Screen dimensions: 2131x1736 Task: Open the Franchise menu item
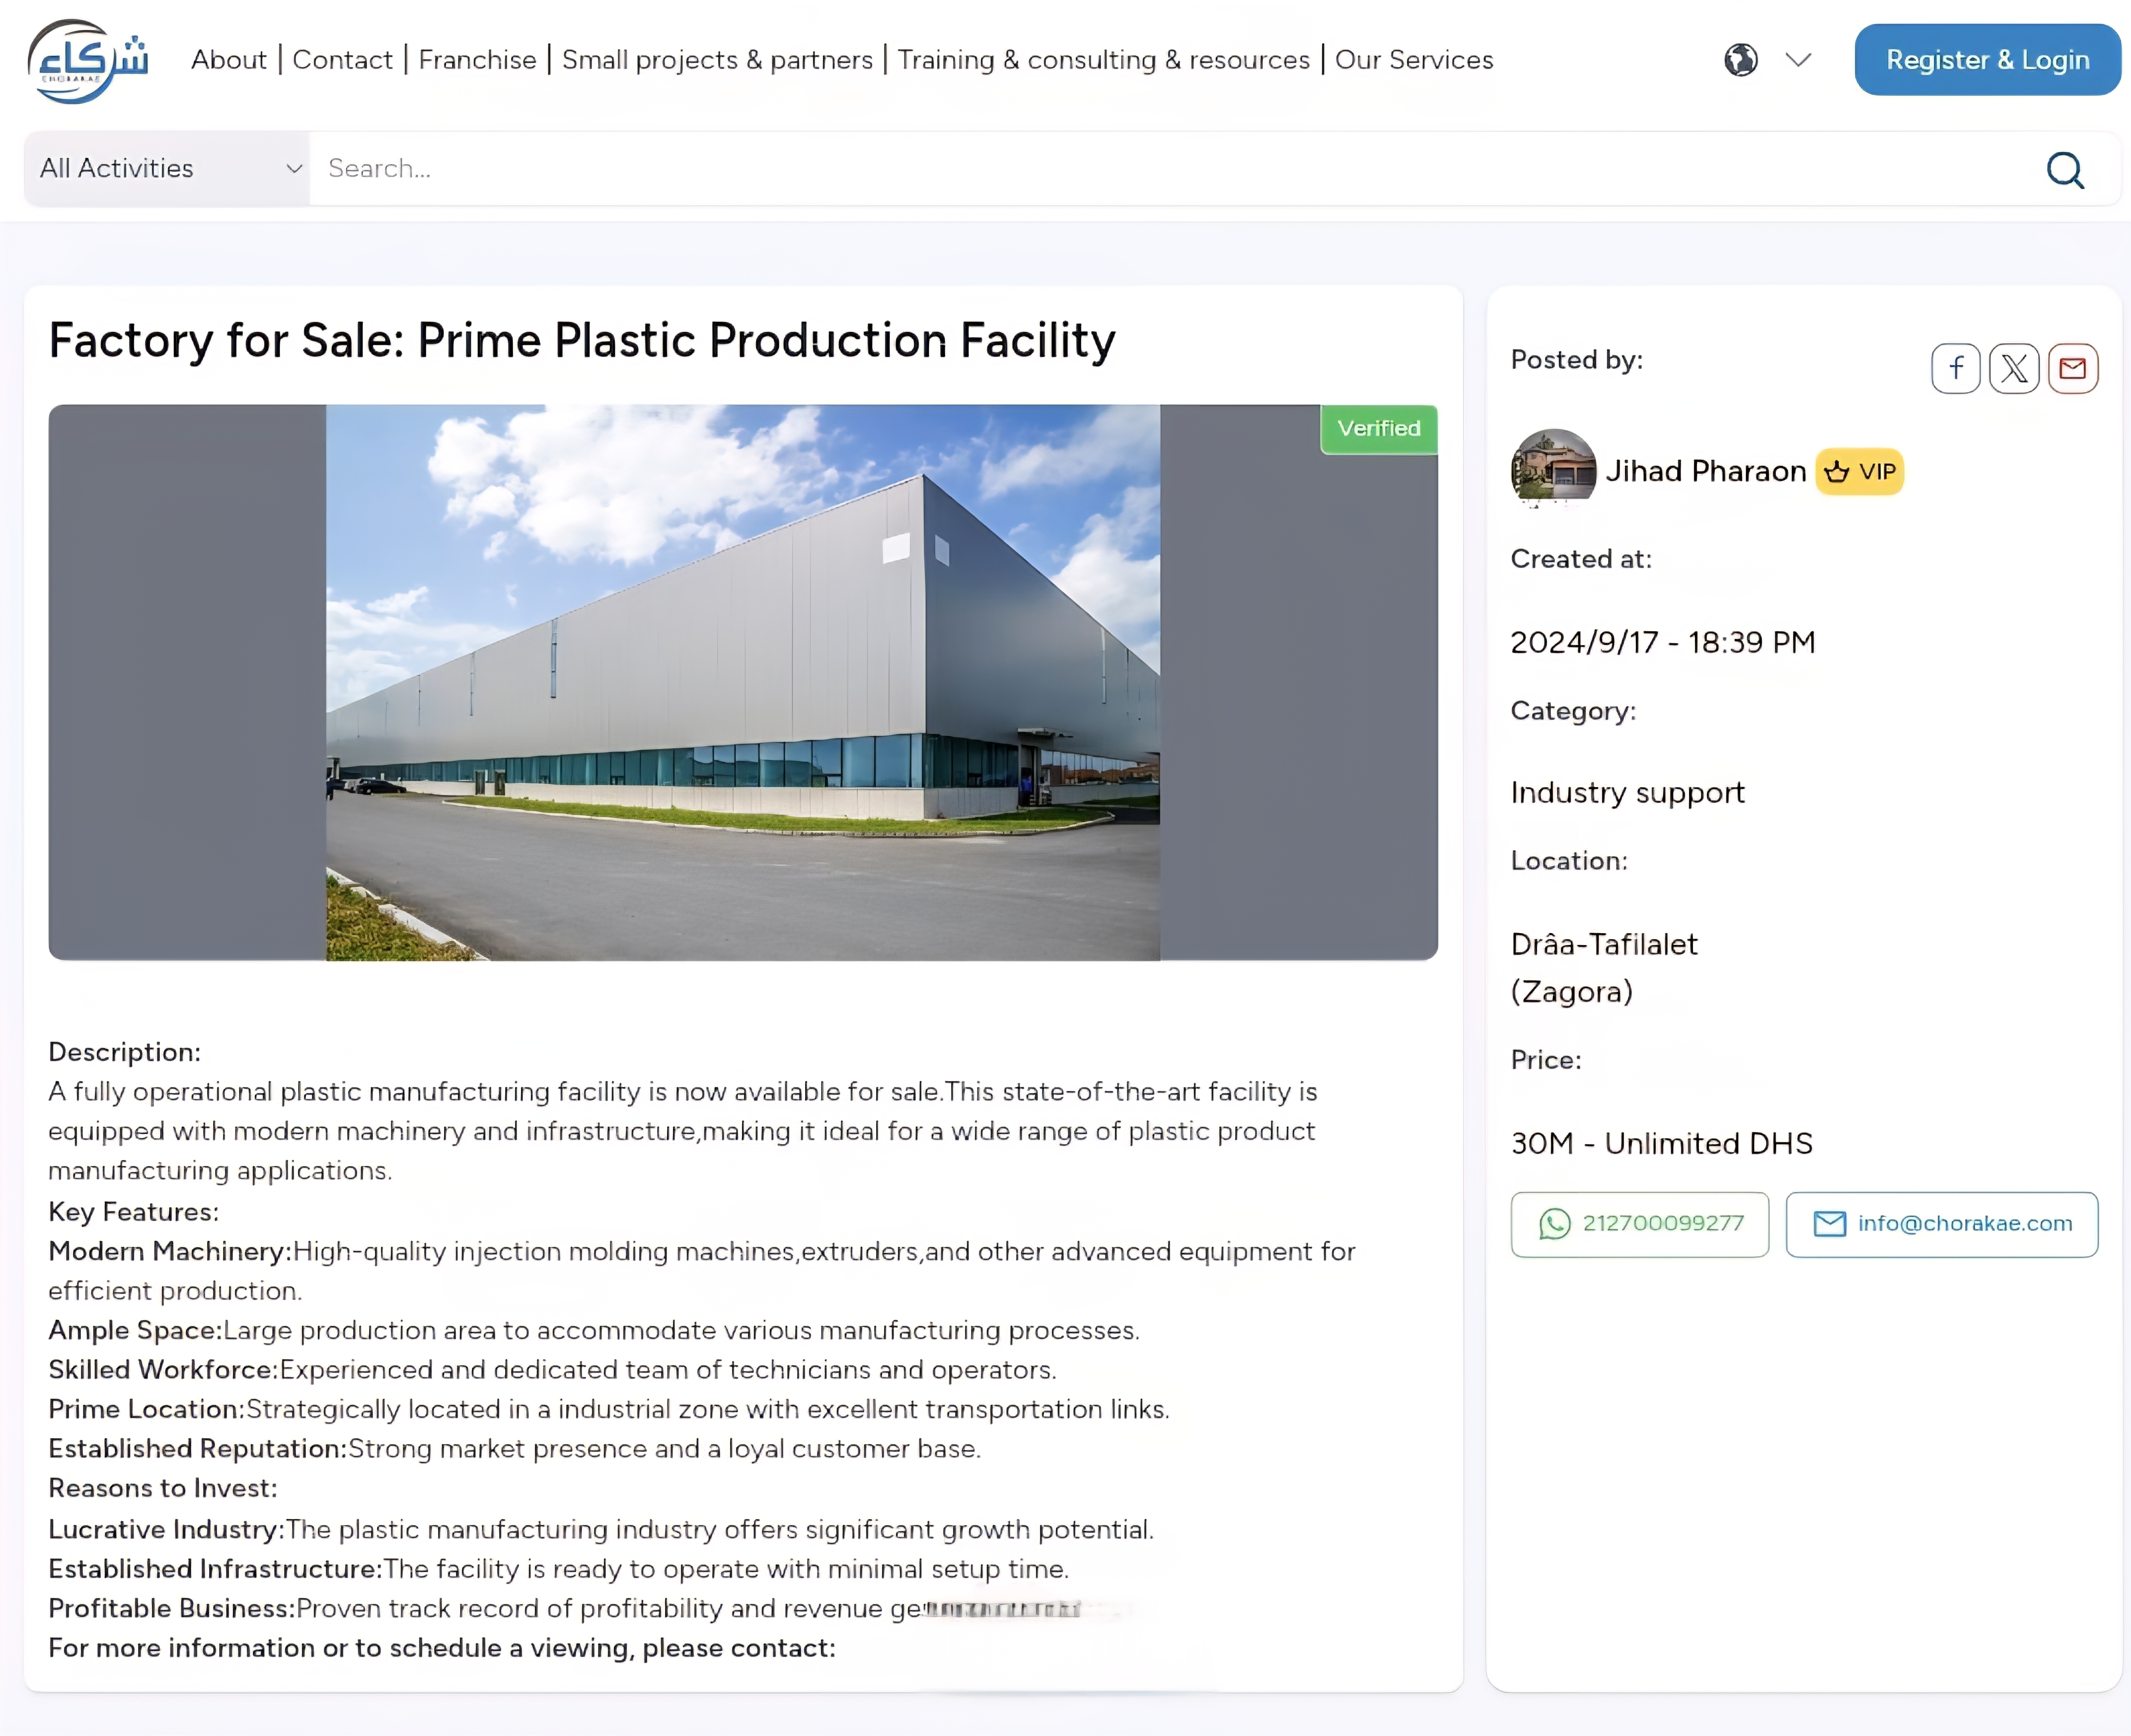click(477, 60)
